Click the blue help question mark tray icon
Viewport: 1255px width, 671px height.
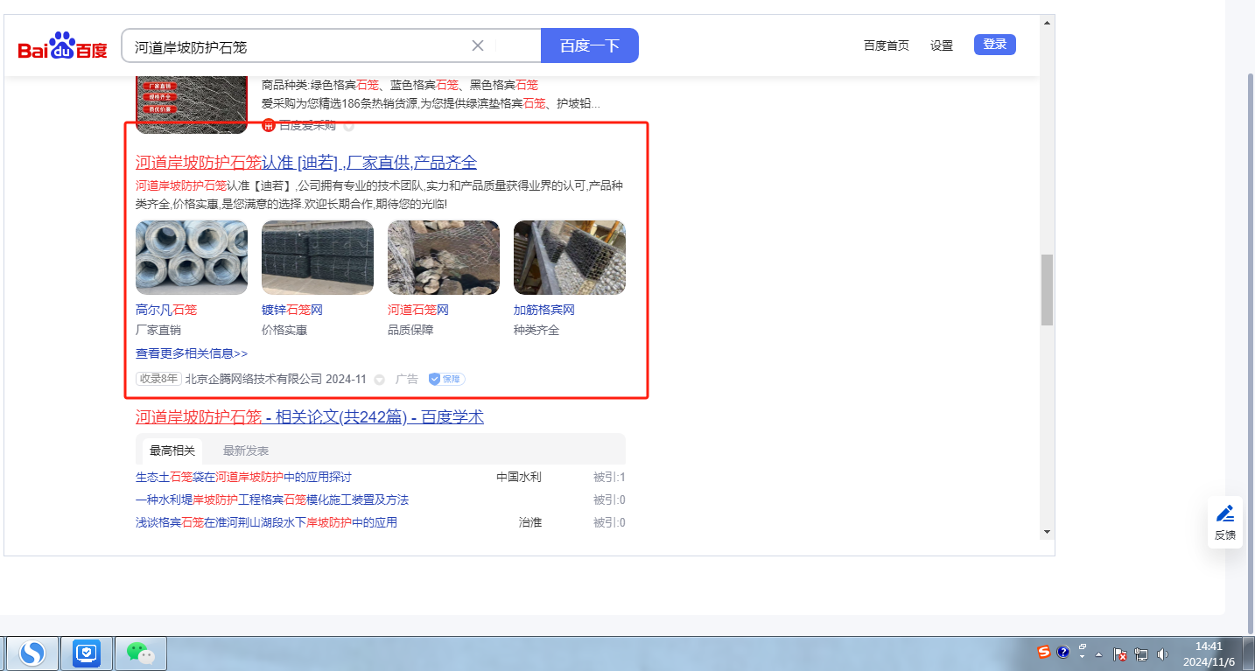[1062, 652]
